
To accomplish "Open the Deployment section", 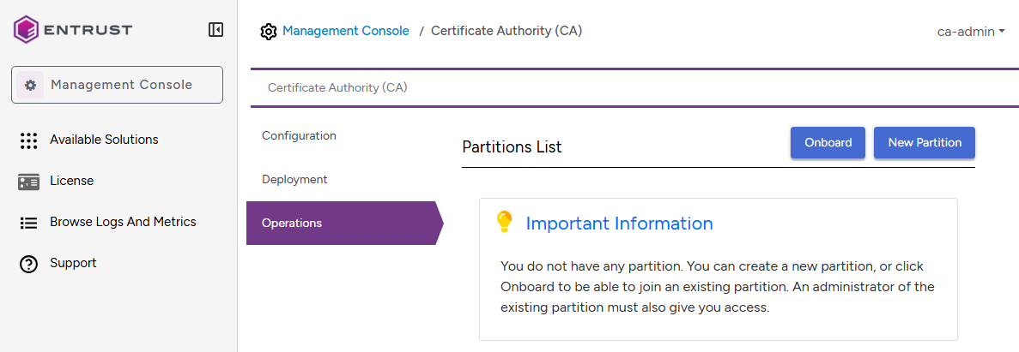I will [294, 180].
